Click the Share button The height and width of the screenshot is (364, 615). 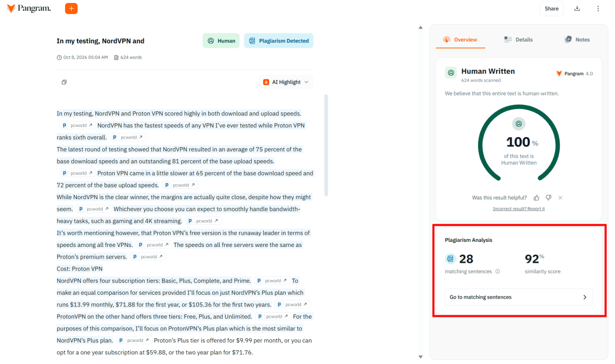[x=551, y=9]
